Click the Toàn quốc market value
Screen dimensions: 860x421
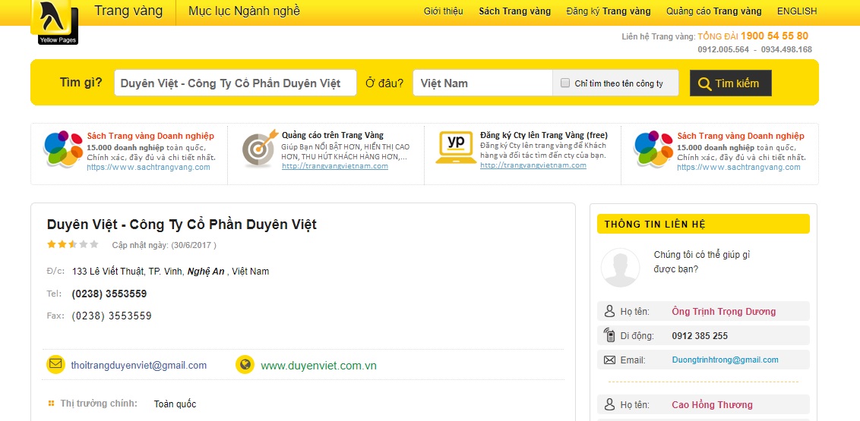tap(175, 404)
